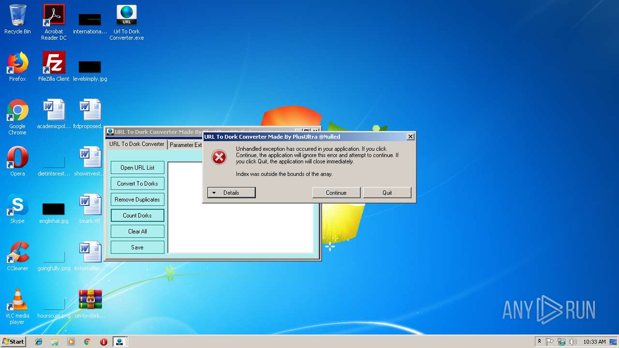Launch Google Chrome desktop shortcut
The width and height of the screenshot is (619, 348).
point(17,117)
